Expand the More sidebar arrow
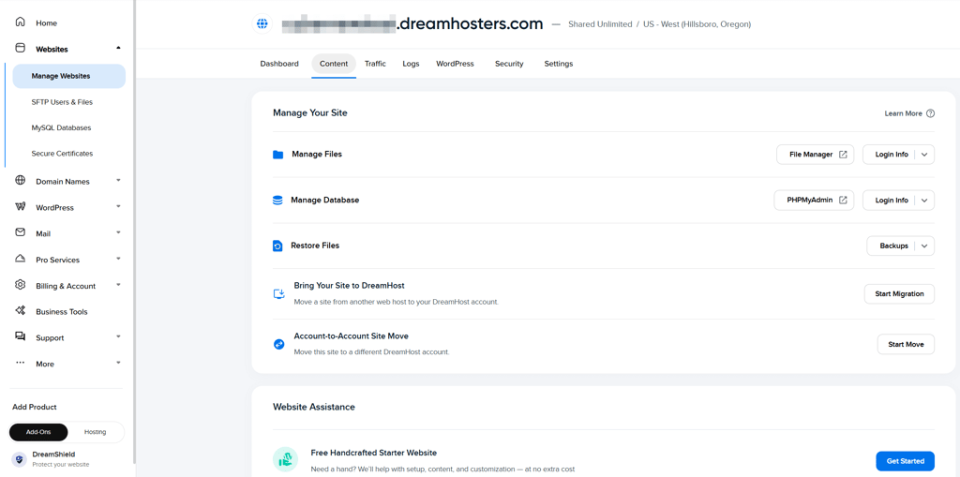The height and width of the screenshot is (477, 960). pos(118,363)
